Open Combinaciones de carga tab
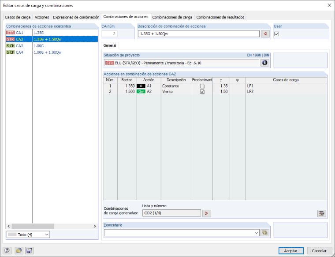 172,17
